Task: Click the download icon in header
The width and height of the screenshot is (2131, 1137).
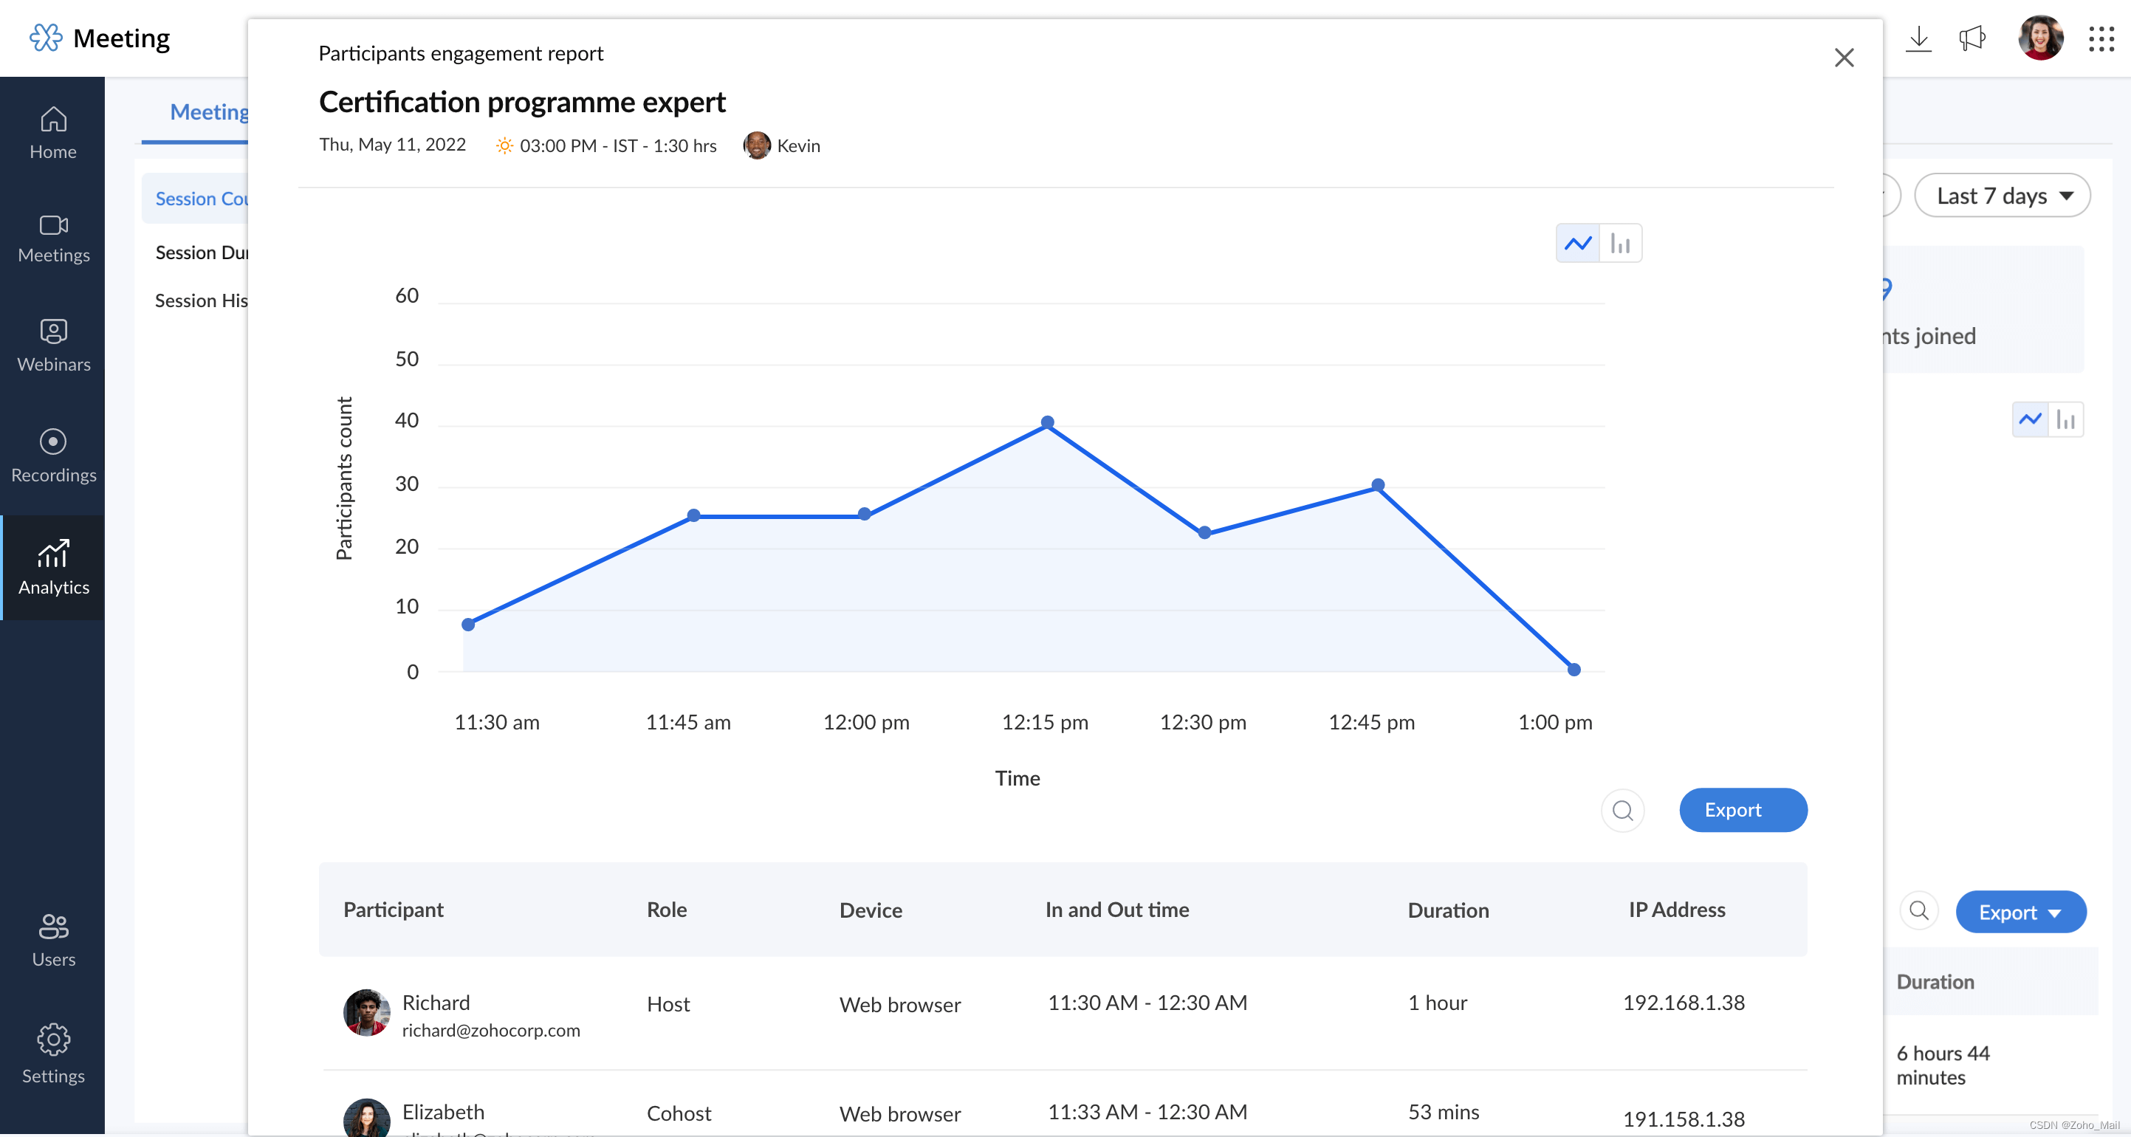Action: (x=1918, y=38)
